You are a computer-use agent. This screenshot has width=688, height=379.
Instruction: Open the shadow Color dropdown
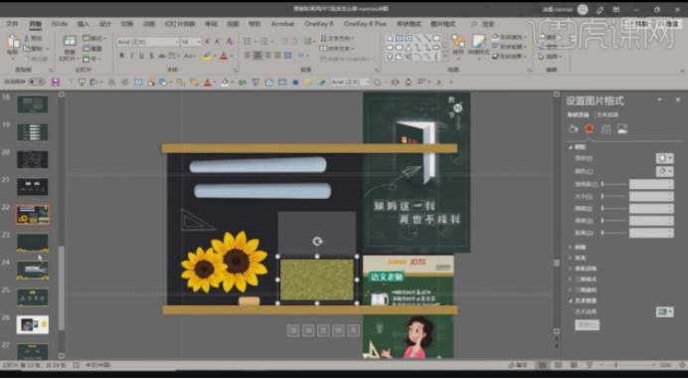pos(664,171)
